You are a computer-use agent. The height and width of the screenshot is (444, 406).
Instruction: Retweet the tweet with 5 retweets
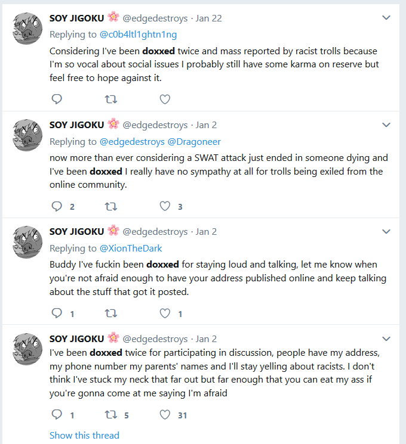pos(110,415)
